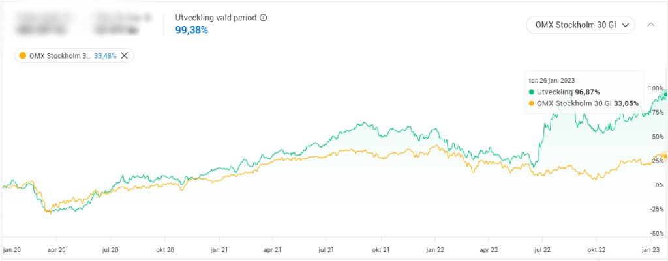Remove the OMX Stockholm comparison chip
This screenshot has width=668, height=261.
125,56
